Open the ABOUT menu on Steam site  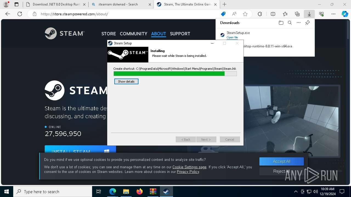[158, 34]
